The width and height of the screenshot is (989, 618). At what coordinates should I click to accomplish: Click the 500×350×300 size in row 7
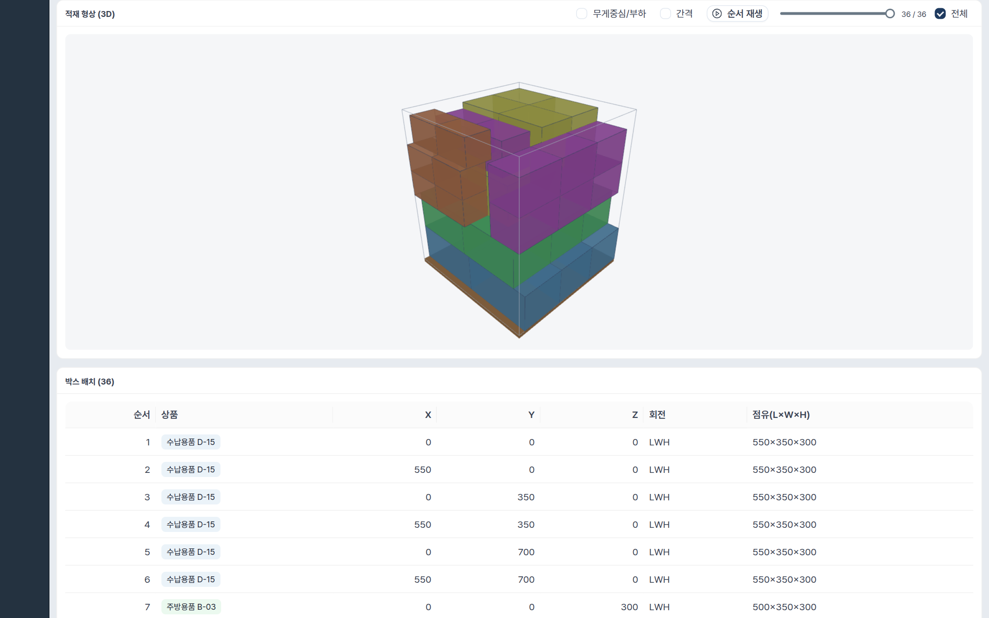784,607
